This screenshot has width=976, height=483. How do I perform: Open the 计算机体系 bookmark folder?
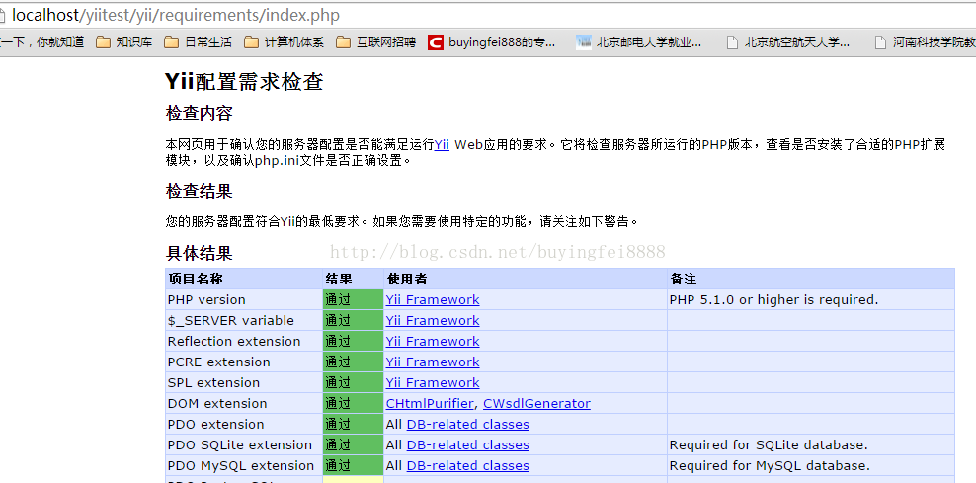click(284, 42)
